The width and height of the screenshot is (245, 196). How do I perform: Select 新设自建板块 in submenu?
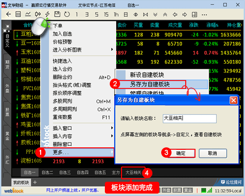(x=162, y=75)
